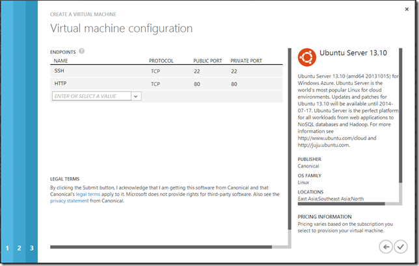Viewport: 419px width, 266px height.
Task: Click the endpoints help question mark icon
Action: click(81, 51)
